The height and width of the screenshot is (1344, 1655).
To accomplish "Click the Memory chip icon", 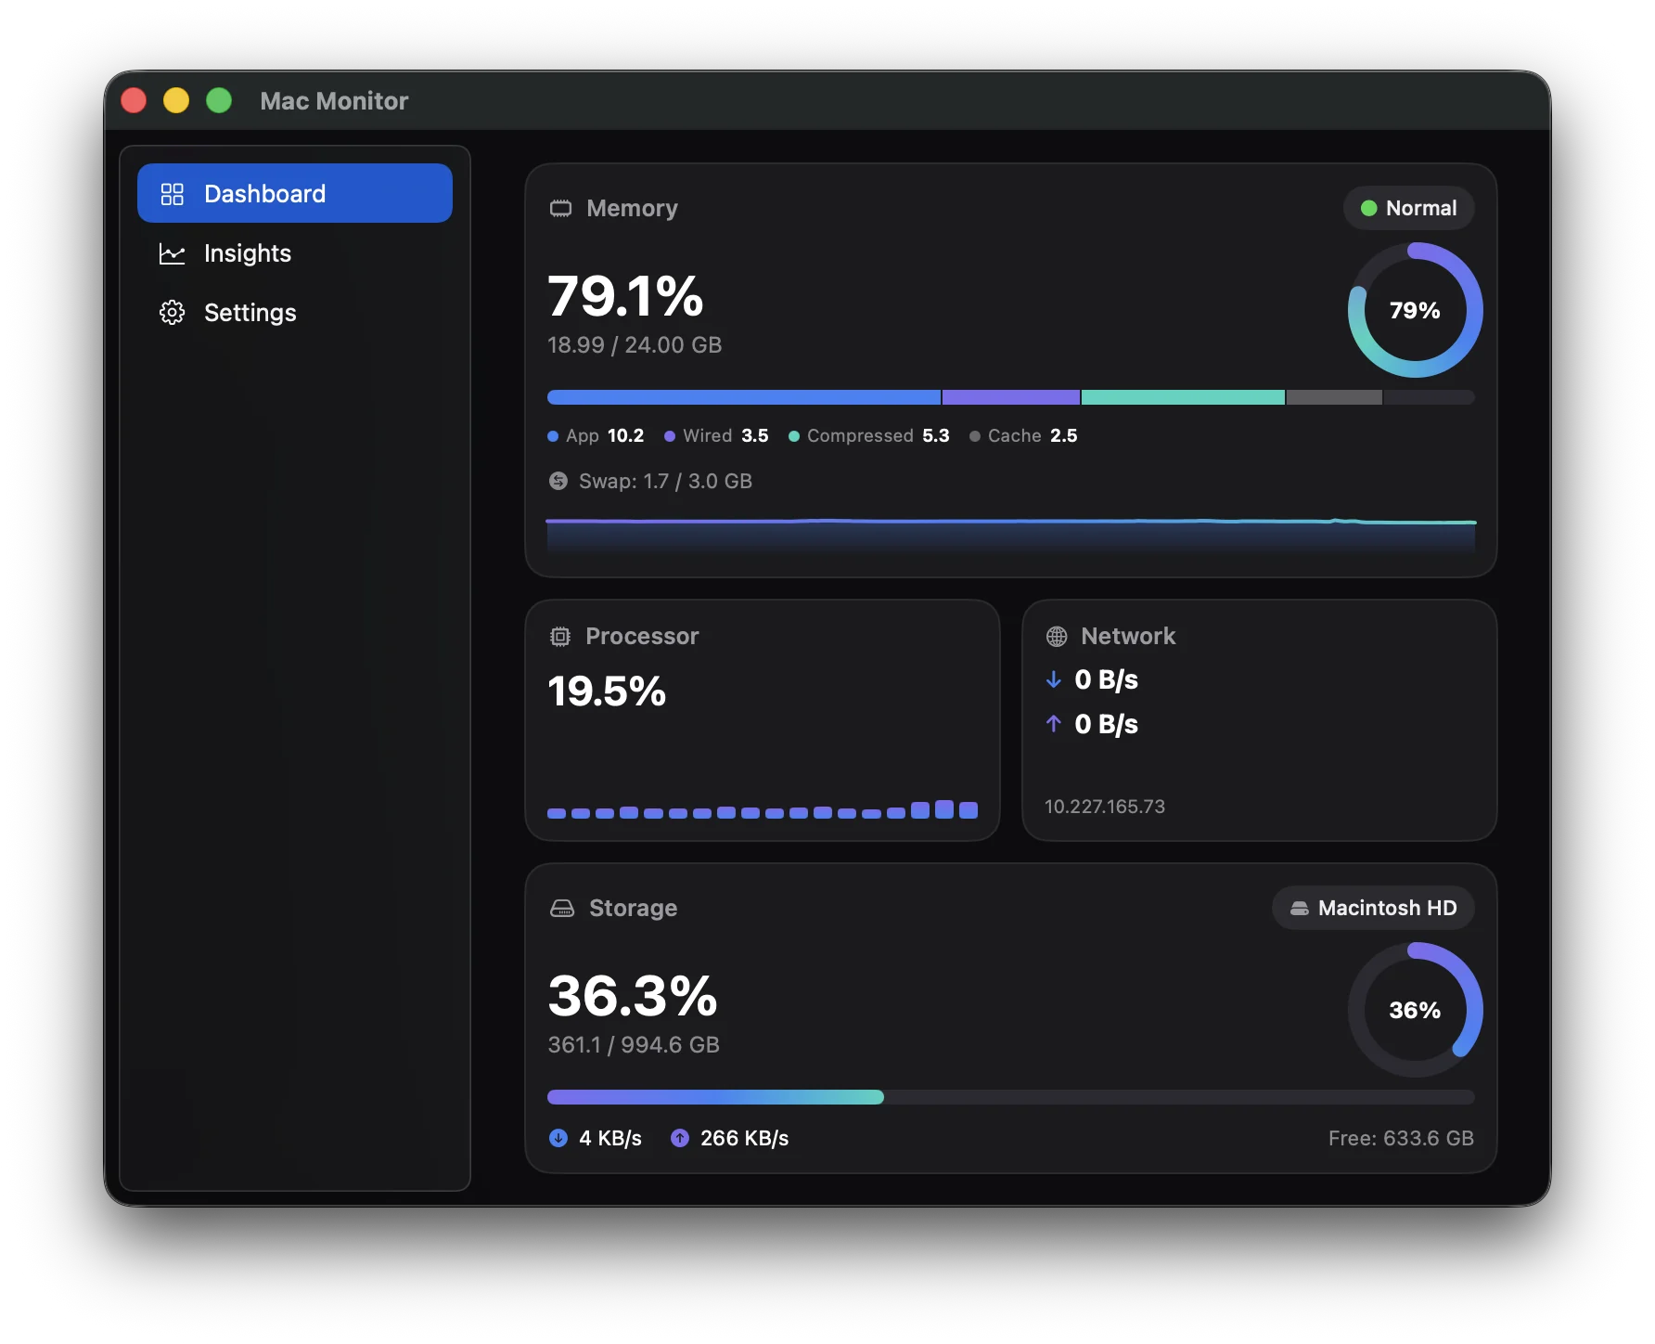I will [560, 208].
